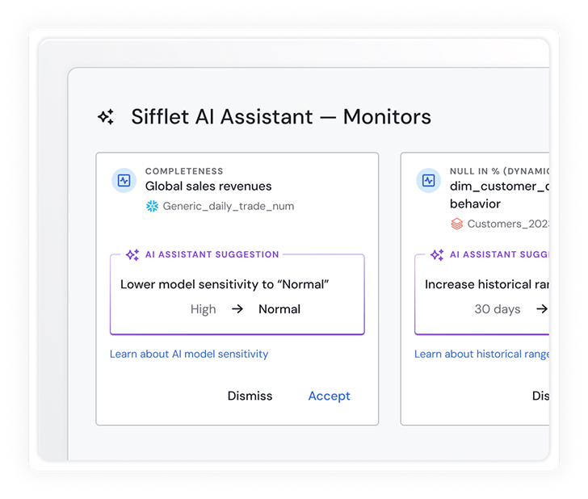588x499 pixels.
Task: Click the first AI ASSISTANT SUGGESTION label
Action: (x=212, y=254)
